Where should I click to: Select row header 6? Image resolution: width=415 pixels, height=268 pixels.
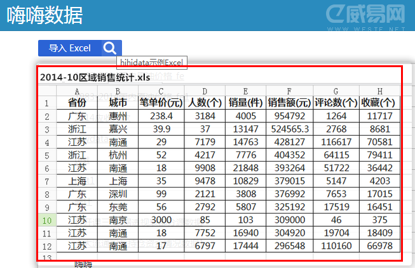tap(47, 168)
